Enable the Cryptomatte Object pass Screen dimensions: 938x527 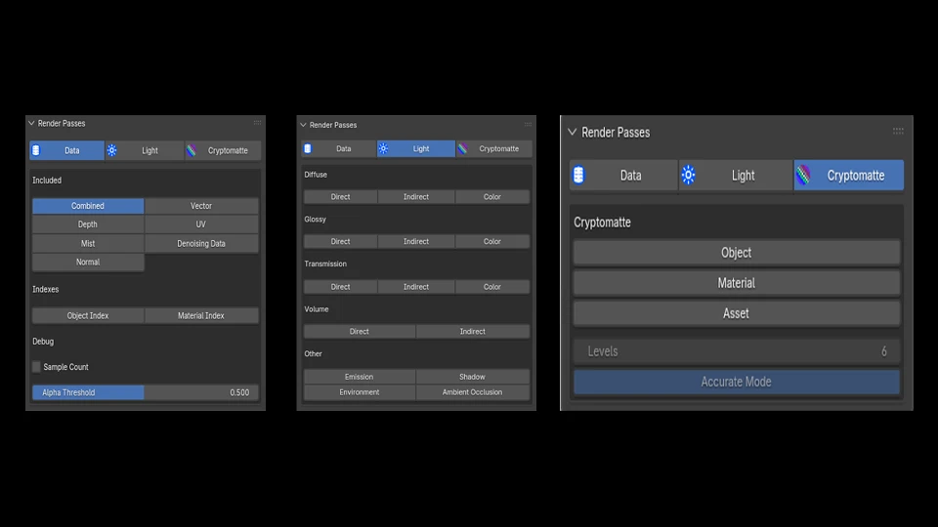pos(737,253)
